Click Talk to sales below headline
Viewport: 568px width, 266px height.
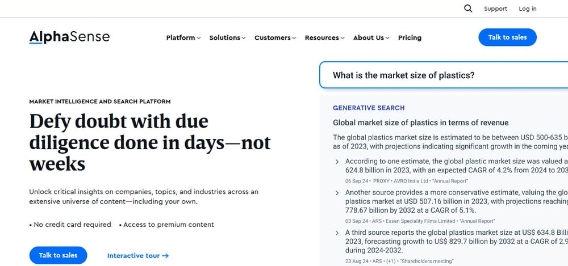tap(59, 255)
